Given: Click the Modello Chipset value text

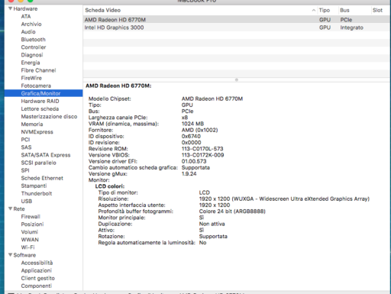Looking at the screenshot, I should point(212,99).
